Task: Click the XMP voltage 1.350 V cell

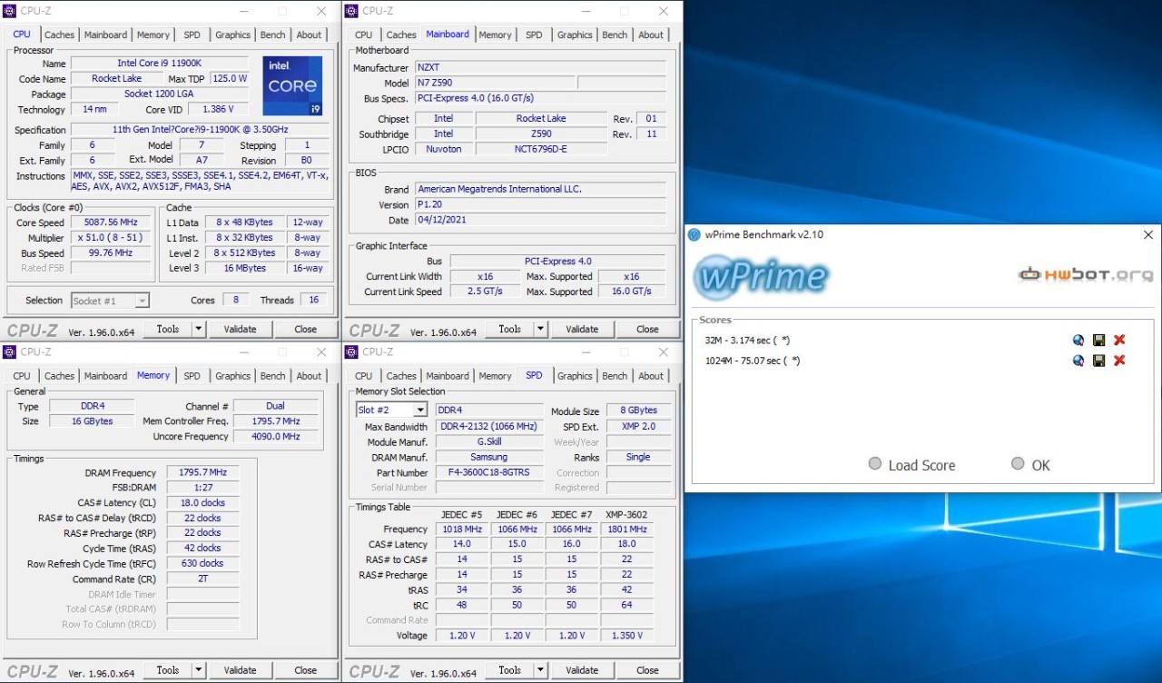Action: (x=626, y=636)
